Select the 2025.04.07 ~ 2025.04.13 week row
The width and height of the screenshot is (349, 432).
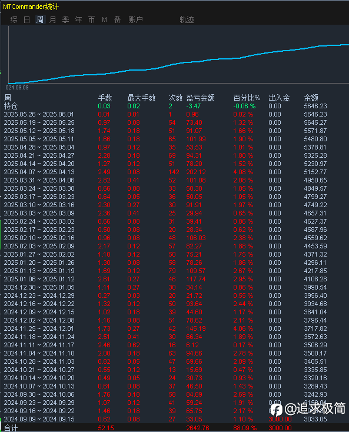point(175,172)
